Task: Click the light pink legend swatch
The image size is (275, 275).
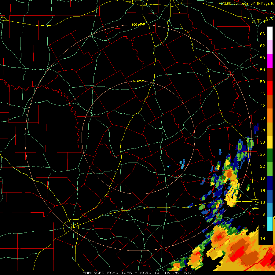Action: tap(270, 47)
